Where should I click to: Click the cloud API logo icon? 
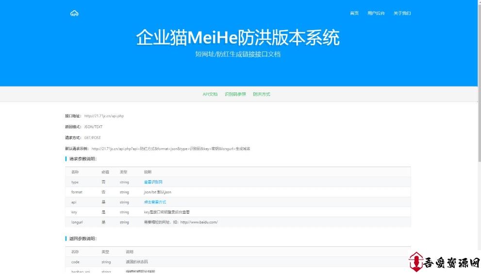pyautogui.click(x=75, y=13)
